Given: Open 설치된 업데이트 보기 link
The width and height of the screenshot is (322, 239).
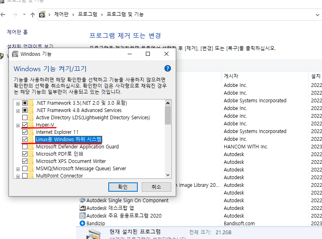Looking at the screenshot, I should [30, 46].
